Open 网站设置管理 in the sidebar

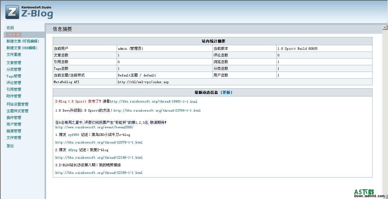(18, 104)
